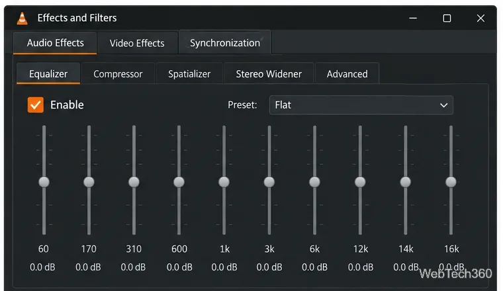Click the 12k frequency label
503x291 pixels.
(361, 249)
